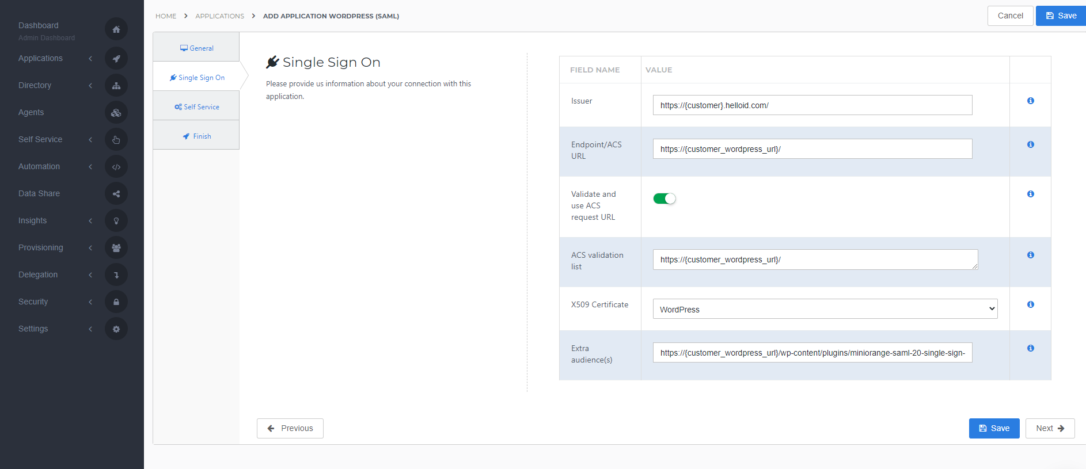Expand the Directory sidebar menu chevron

pos(90,85)
